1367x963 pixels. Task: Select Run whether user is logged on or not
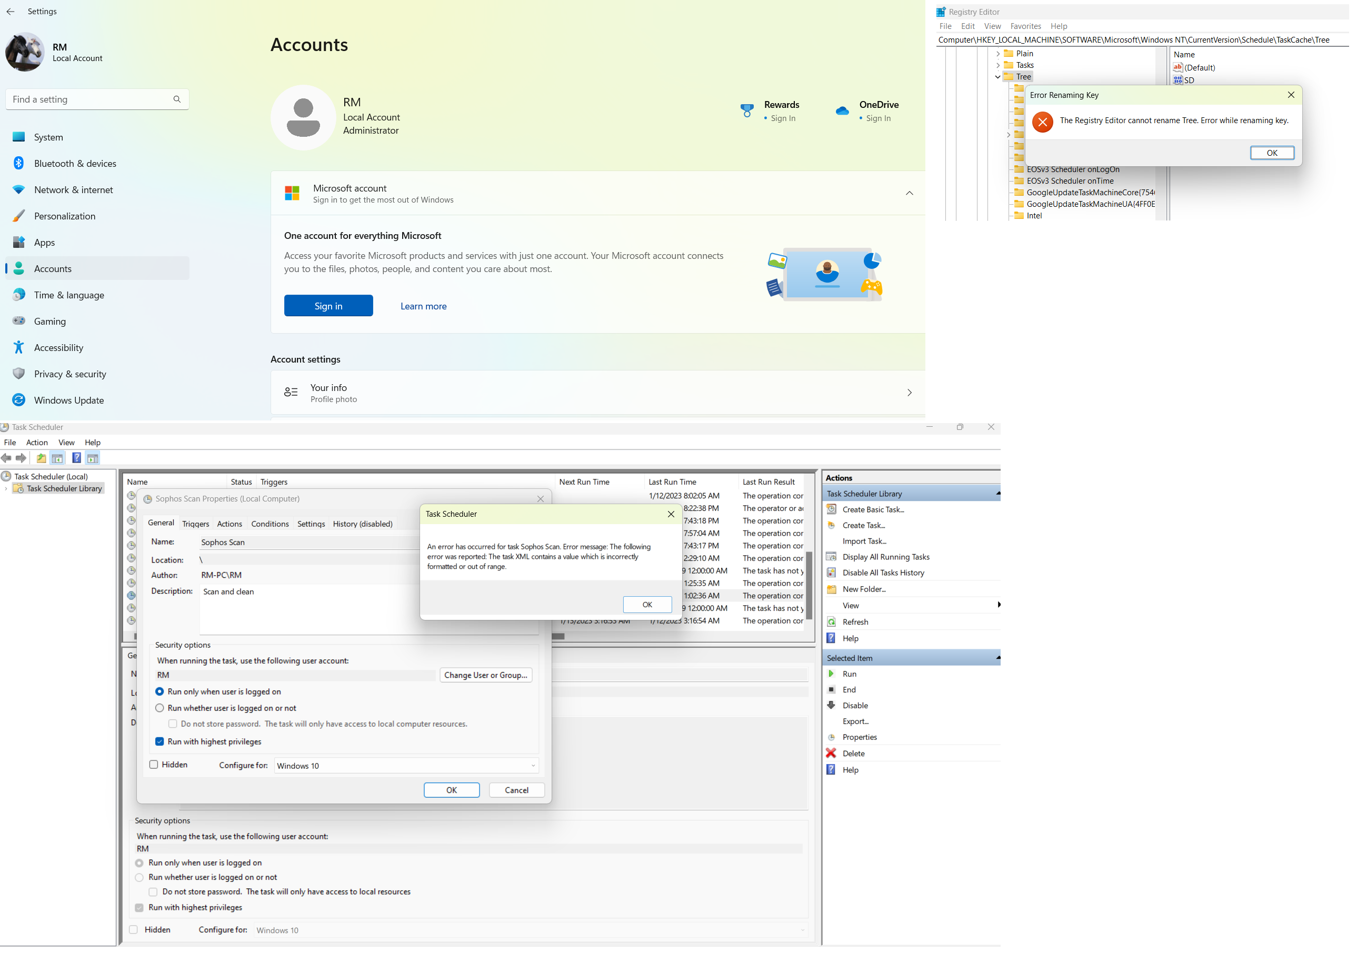tap(159, 708)
